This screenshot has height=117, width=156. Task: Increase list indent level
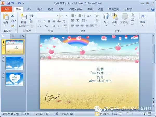77,21
